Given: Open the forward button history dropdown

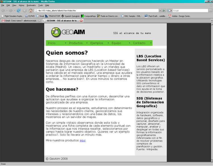Looking at the screenshot, I should coord(14,11).
